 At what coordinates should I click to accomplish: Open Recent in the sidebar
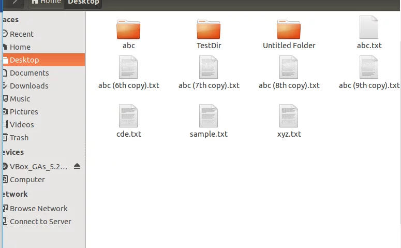[21, 34]
